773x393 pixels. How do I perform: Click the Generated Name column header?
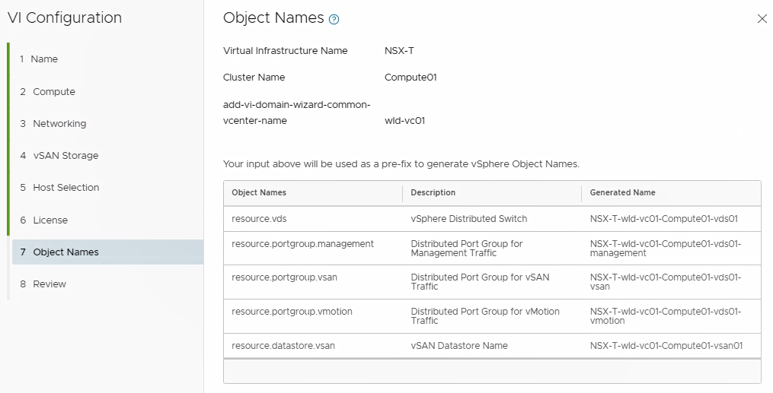click(x=622, y=193)
